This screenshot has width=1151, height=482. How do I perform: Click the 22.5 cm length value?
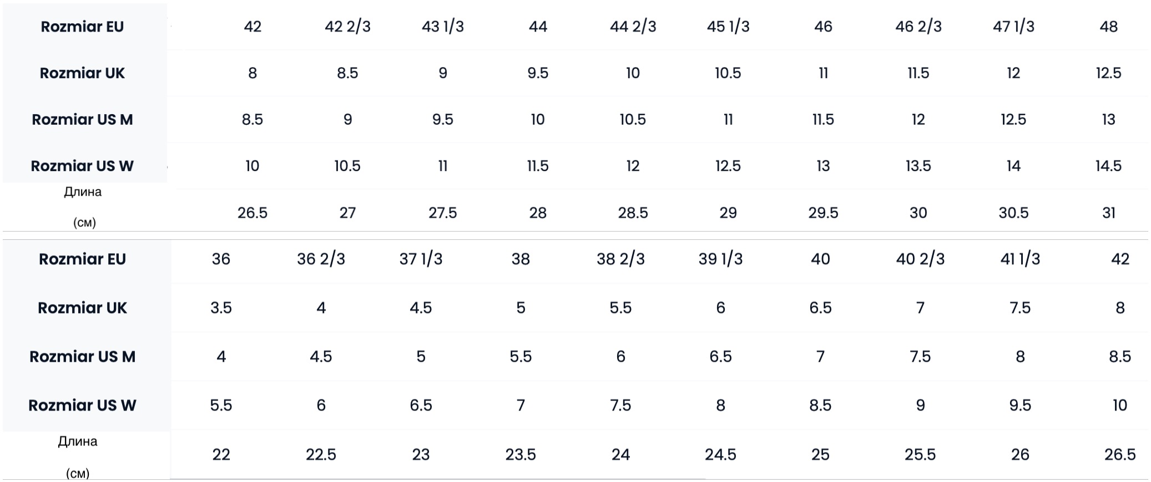tap(321, 454)
